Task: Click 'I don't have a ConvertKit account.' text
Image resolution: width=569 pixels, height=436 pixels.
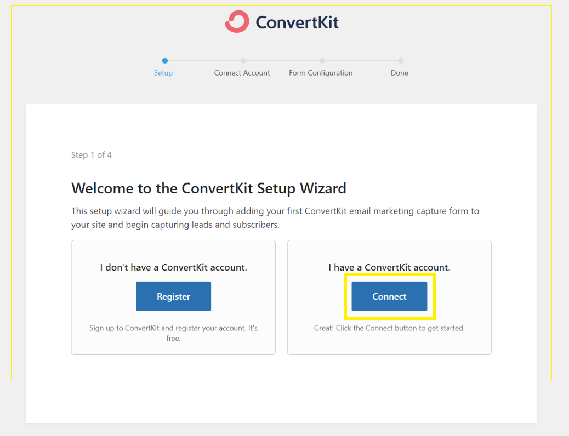Action: click(x=173, y=267)
